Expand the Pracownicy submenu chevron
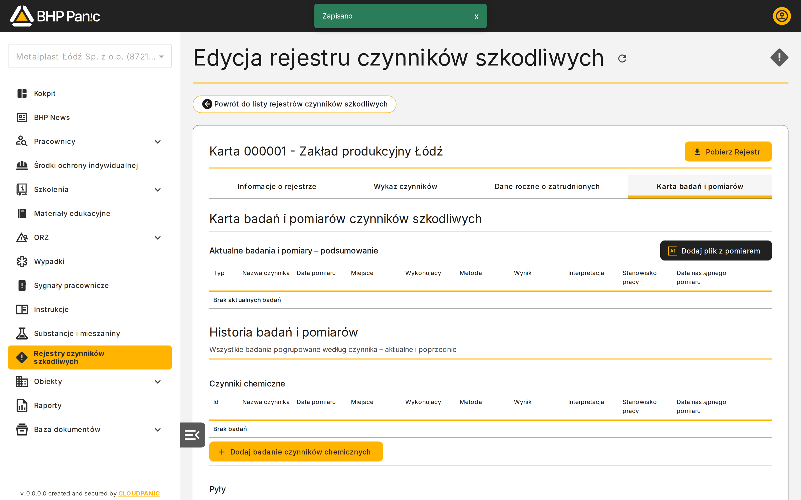The image size is (801, 500). pos(158,142)
